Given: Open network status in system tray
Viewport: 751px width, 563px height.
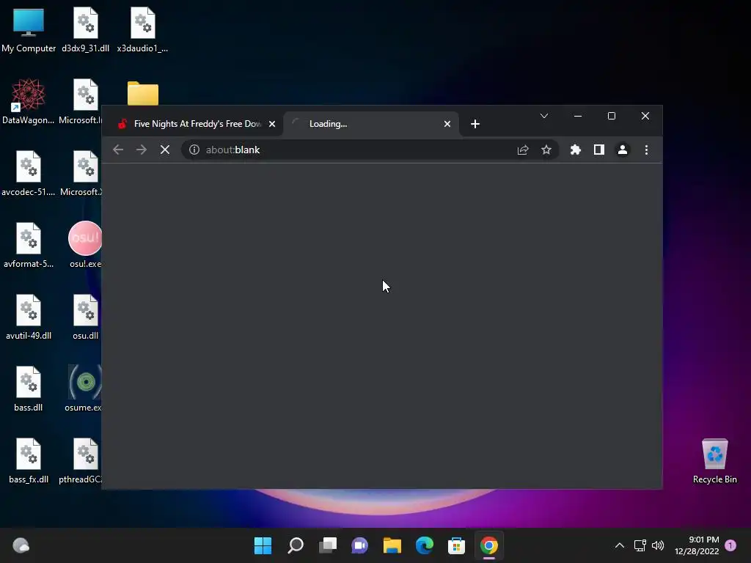Looking at the screenshot, I should (x=640, y=545).
